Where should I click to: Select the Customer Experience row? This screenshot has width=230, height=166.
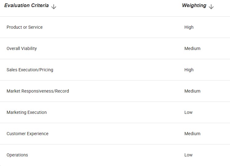115,134
